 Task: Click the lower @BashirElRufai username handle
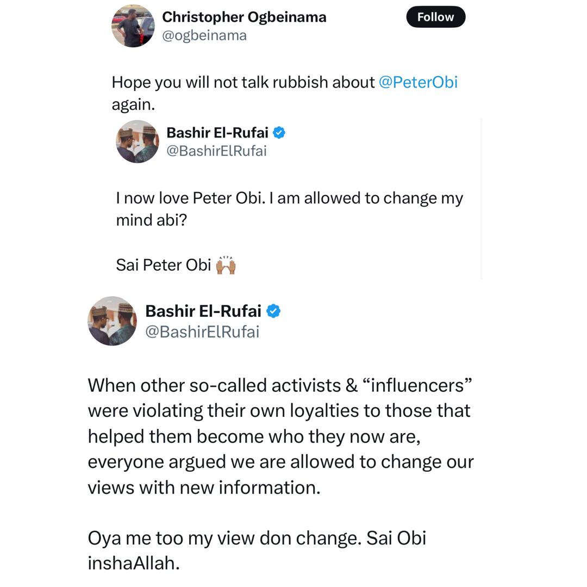[203, 332]
